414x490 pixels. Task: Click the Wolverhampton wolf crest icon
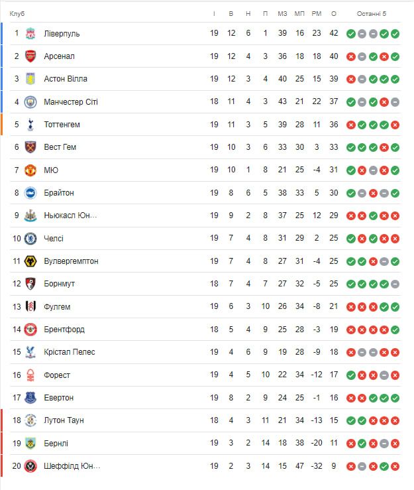pyautogui.click(x=30, y=261)
